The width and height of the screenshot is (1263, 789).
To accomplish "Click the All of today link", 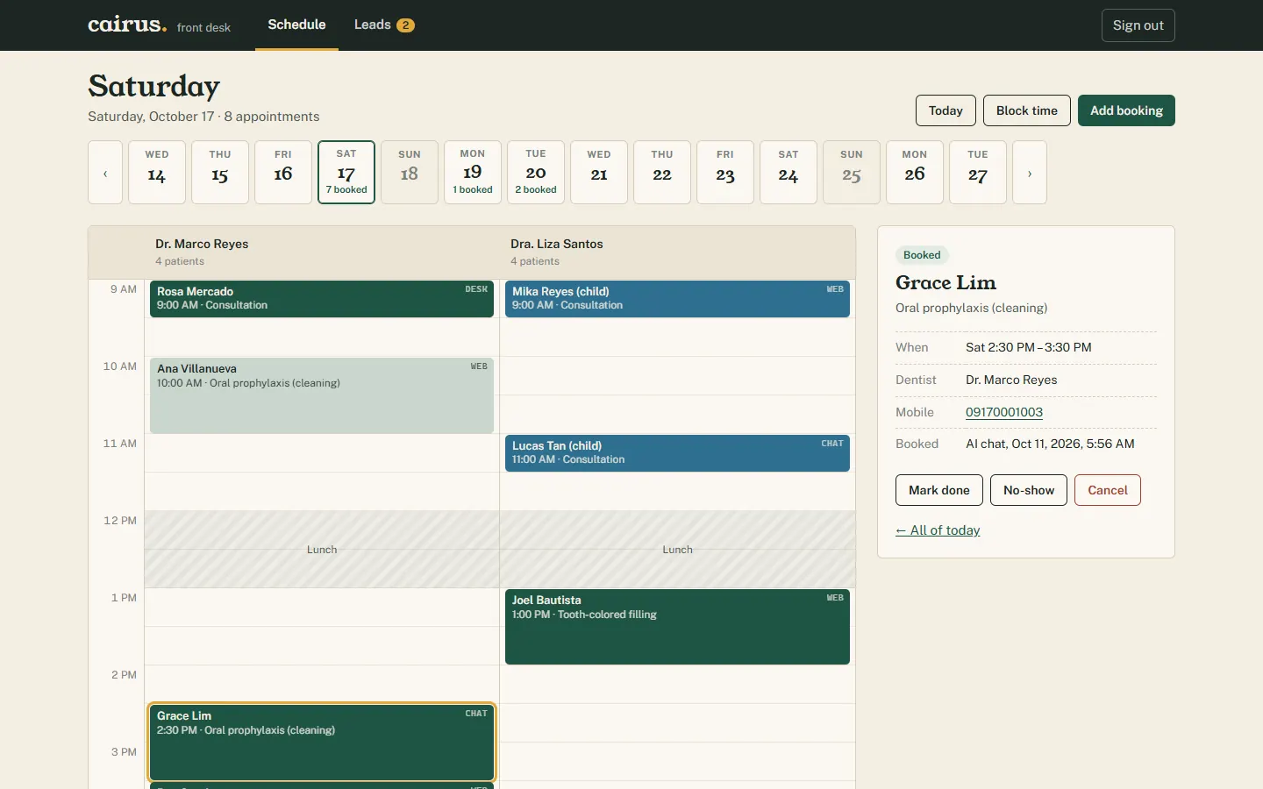I will [938, 530].
